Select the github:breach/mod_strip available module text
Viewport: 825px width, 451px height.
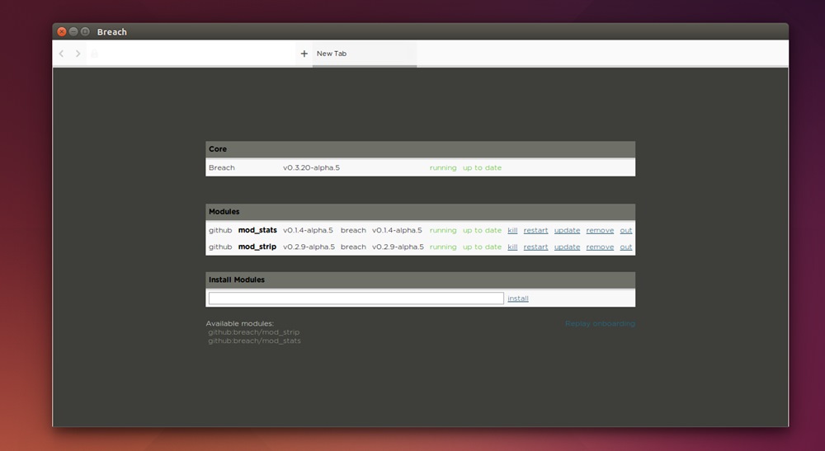253,332
